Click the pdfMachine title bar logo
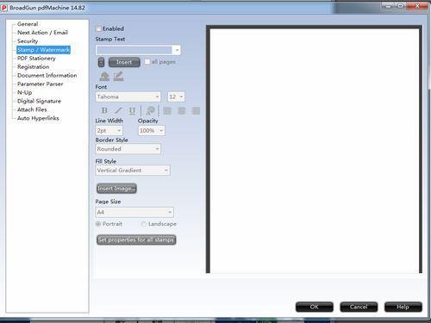Viewport: 431px width, 323px height. pyautogui.click(x=4, y=8)
